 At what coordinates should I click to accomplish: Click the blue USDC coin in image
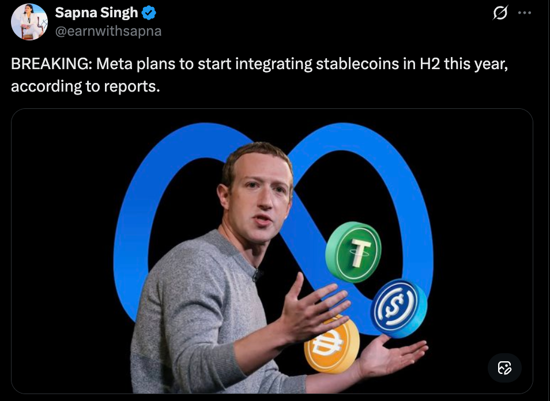click(x=398, y=308)
